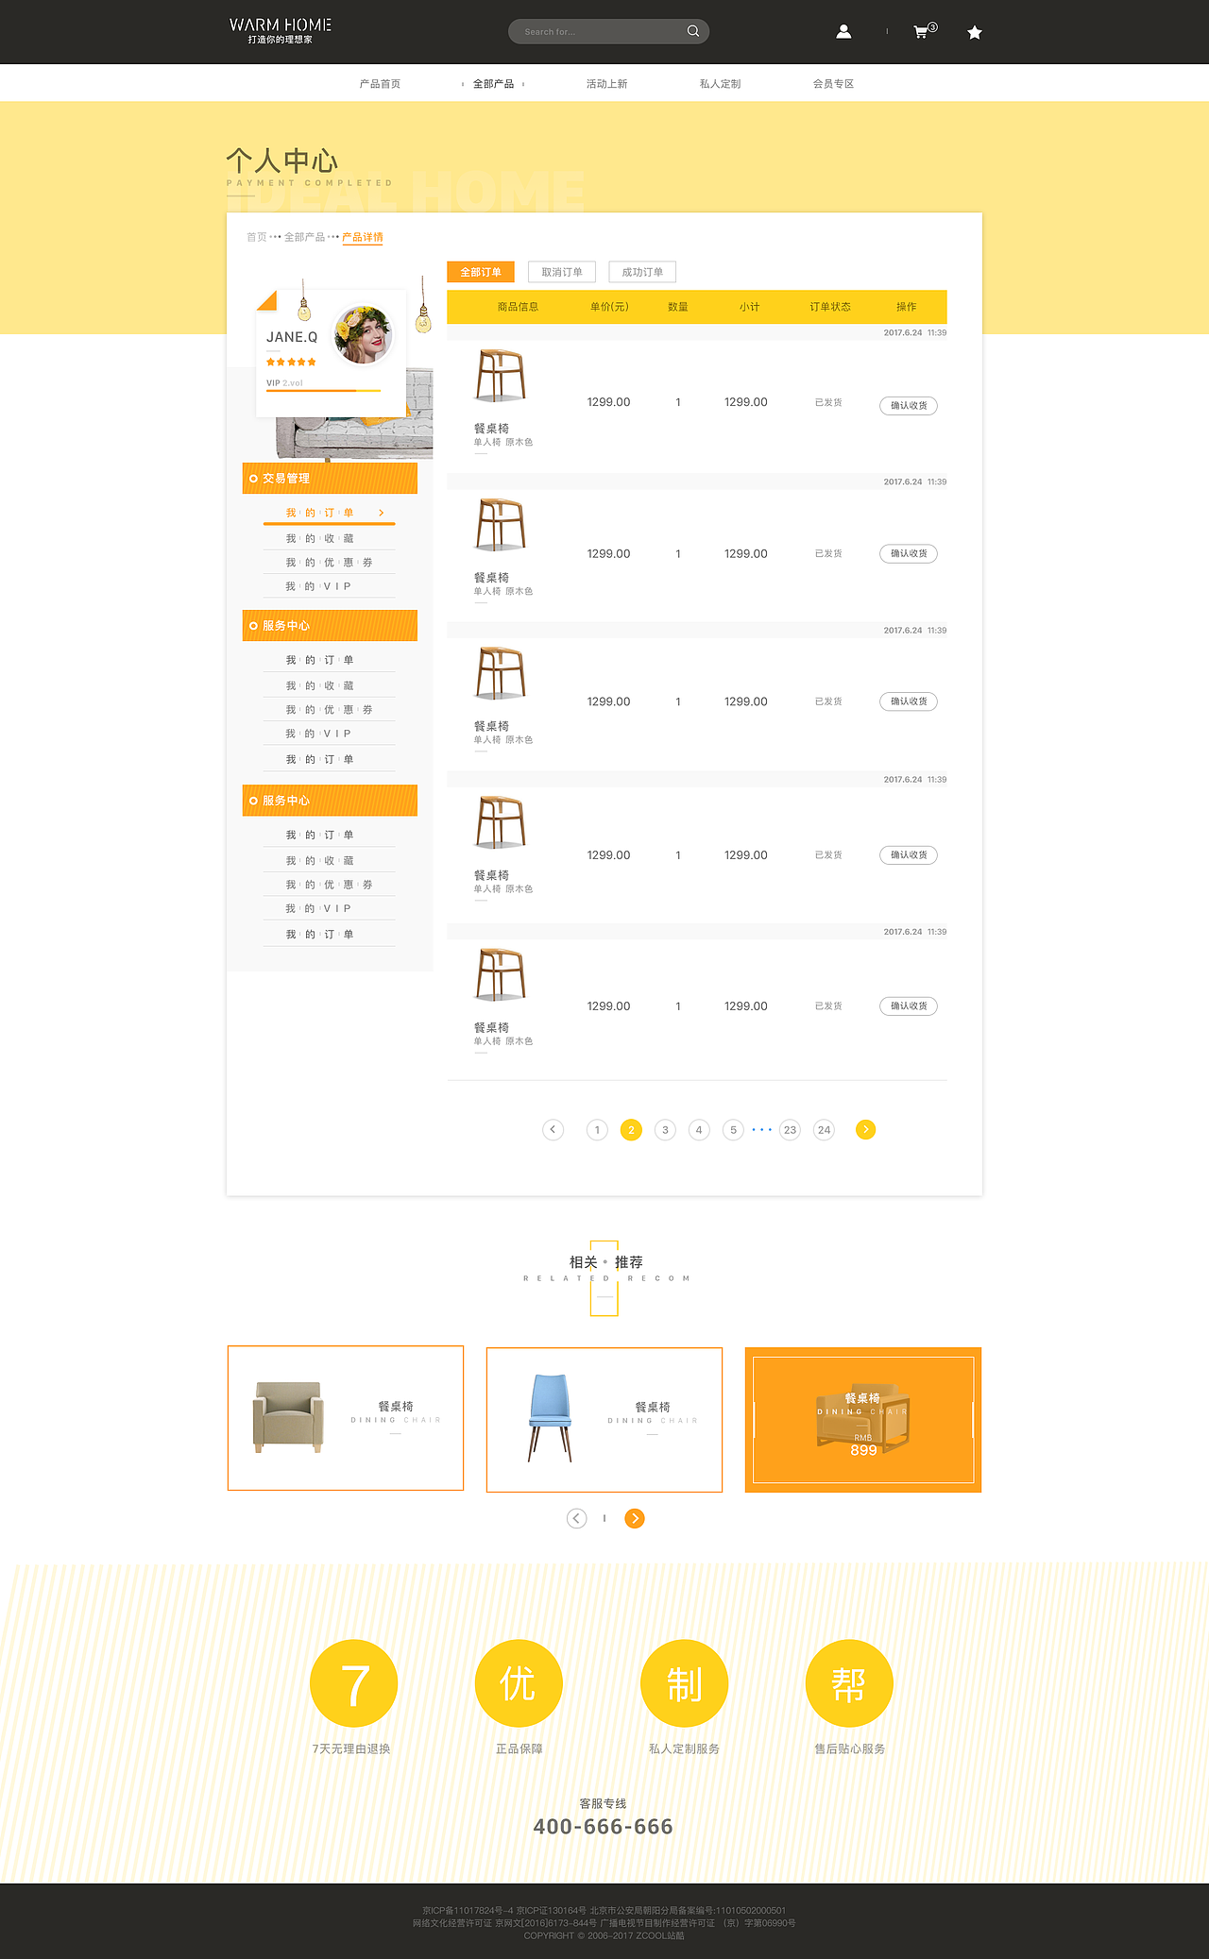Viewport: 1209px width, 1959px height.
Task: Show next recommendations orange arrow
Action: (635, 1518)
